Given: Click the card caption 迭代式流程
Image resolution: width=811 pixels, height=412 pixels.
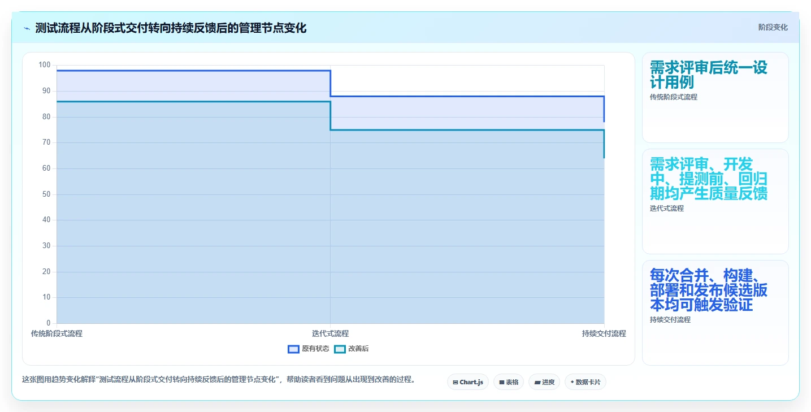Looking at the screenshot, I should click(667, 208).
